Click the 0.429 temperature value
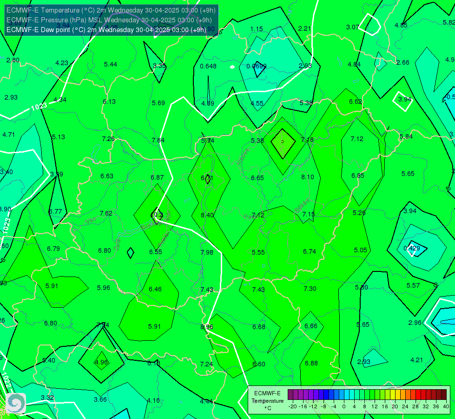 (412, 248)
